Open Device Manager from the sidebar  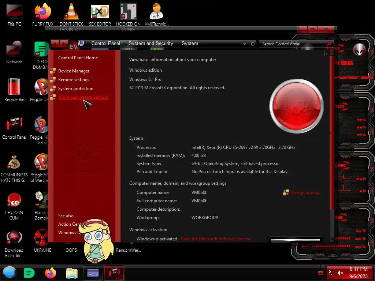74,71
